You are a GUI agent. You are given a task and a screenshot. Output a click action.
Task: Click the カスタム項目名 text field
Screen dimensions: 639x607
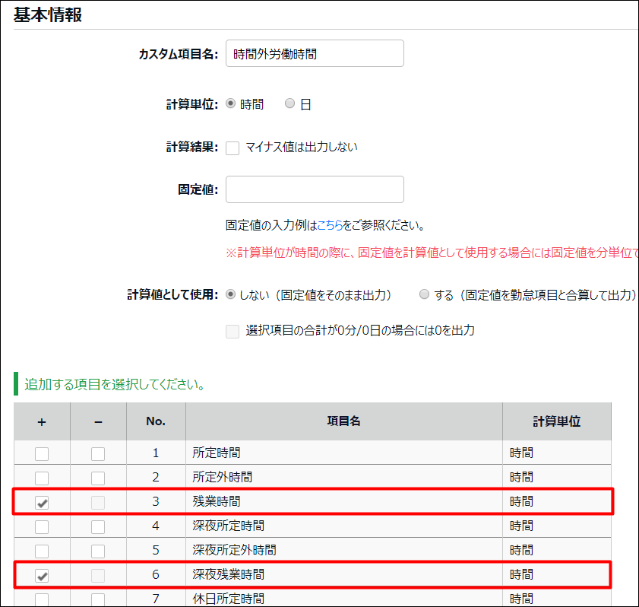coord(315,53)
